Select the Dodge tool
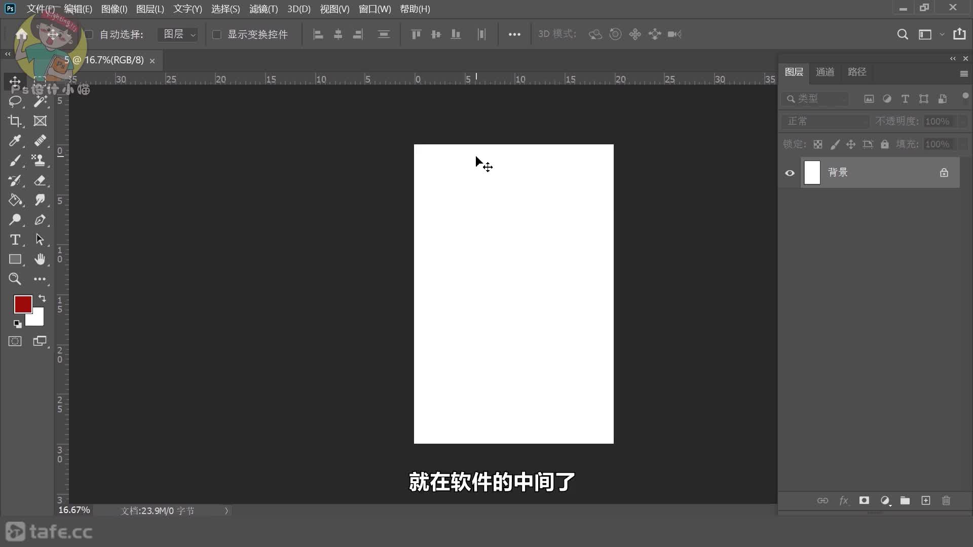 (15, 220)
